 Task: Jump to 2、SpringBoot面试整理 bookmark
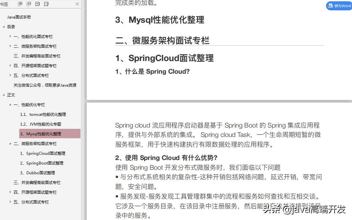click(x=42, y=163)
